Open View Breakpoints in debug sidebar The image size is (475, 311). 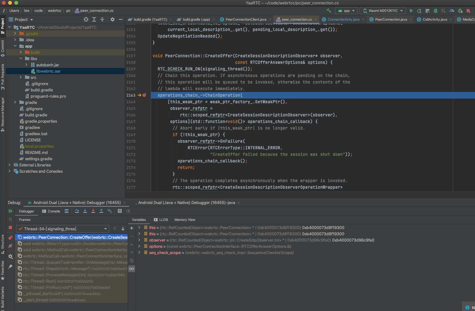point(10,238)
